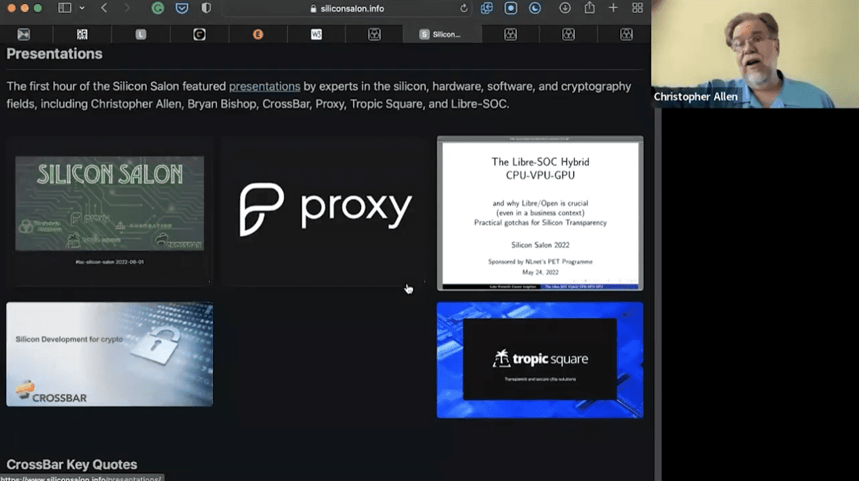The width and height of the screenshot is (859, 481).
Task: Click the Pocket extension icon
Action: pyautogui.click(x=182, y=8)
